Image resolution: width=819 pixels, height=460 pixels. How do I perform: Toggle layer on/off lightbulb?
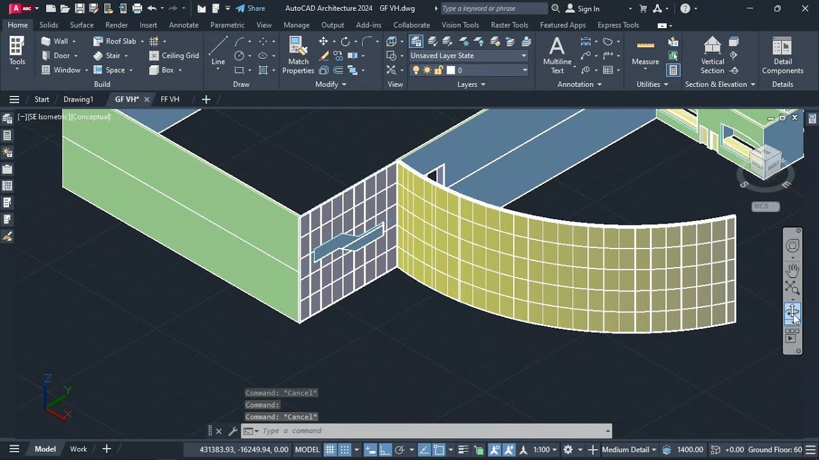click(x=416, y=70)
